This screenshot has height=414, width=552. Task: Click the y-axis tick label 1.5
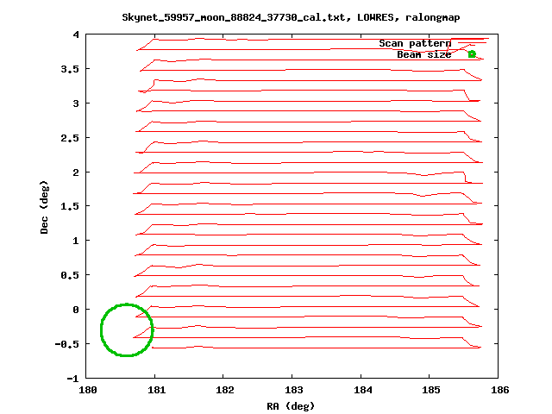coord(70,206)
